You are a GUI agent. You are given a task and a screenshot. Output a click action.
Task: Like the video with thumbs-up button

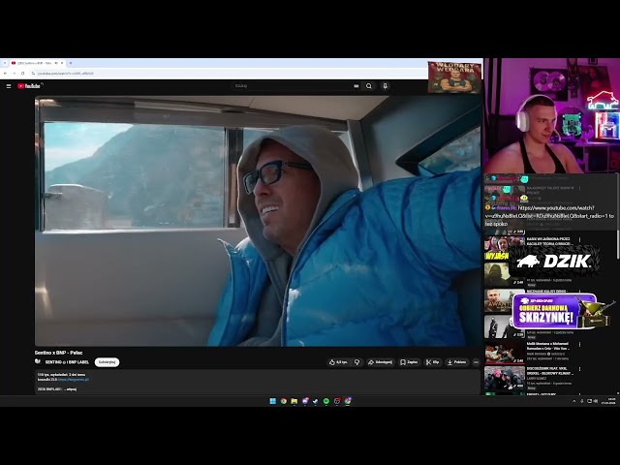coord(338,362)
